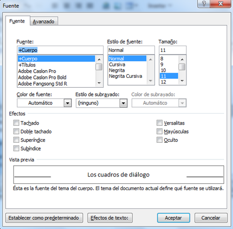
Task: Enable the Tachado checkbox
Action: 16,123
